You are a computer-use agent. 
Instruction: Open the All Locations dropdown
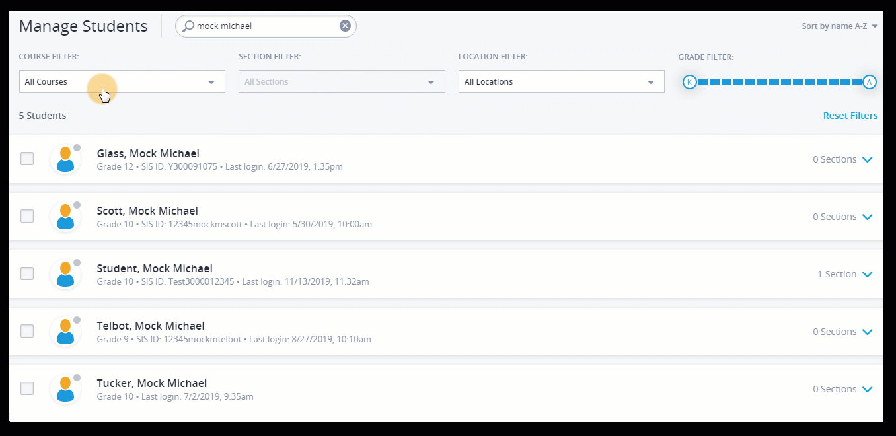[561, 82]
